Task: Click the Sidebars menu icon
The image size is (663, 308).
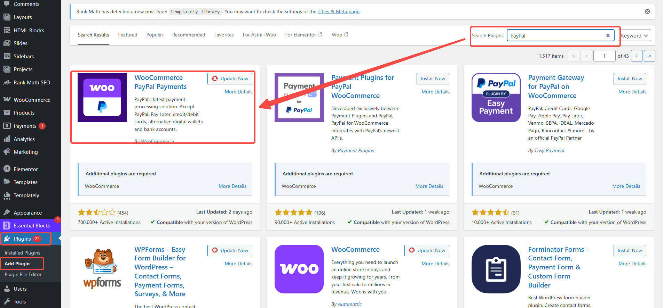Action: [7, 56]
